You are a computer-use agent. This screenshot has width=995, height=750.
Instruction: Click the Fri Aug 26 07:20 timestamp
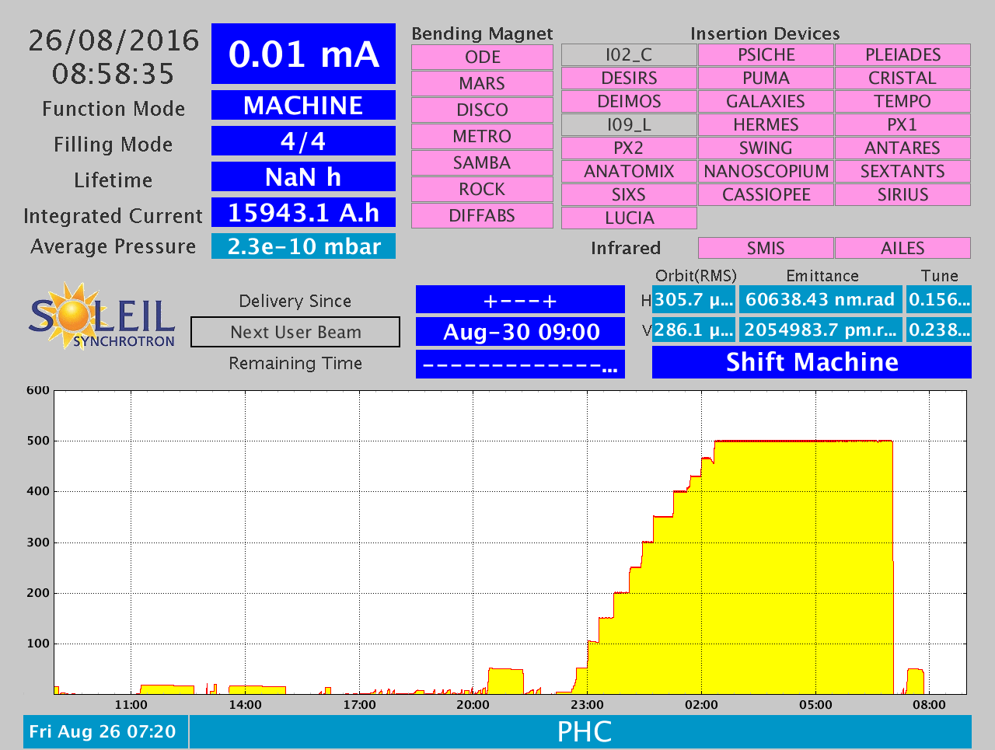pos(106,731)
